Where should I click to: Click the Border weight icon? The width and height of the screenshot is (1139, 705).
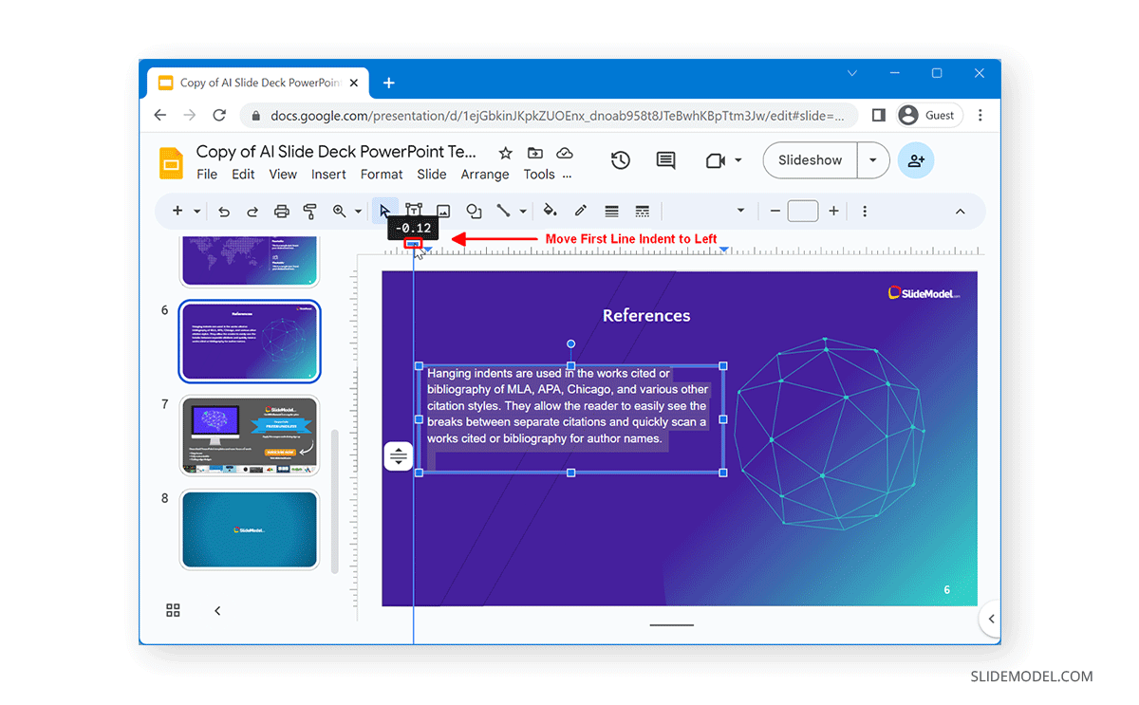pos(611,212)
